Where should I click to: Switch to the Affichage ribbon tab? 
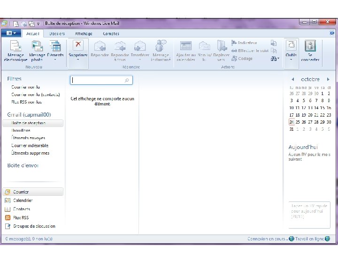[x=84, y=34]
